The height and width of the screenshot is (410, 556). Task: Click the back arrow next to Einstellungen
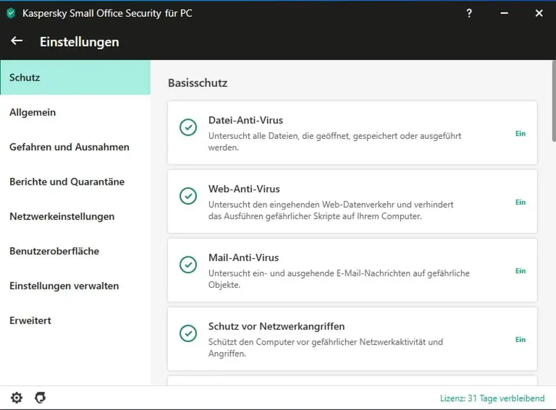click(17, 41)
